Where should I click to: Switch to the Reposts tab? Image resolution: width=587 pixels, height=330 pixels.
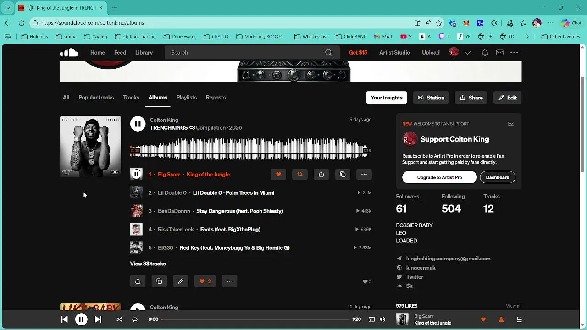[x=216, y=98]
